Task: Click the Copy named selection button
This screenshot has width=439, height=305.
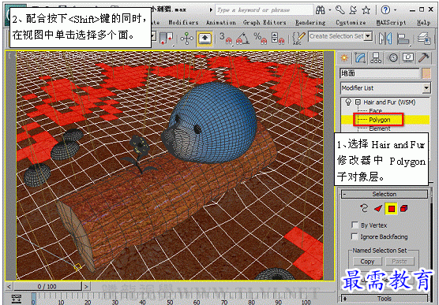Action: click(x=367, y=262)
